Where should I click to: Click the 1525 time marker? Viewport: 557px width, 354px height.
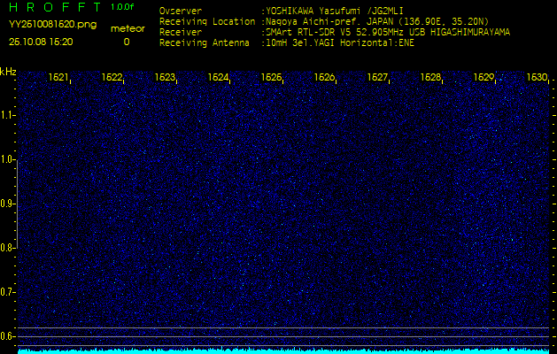[x=271, y=78]
